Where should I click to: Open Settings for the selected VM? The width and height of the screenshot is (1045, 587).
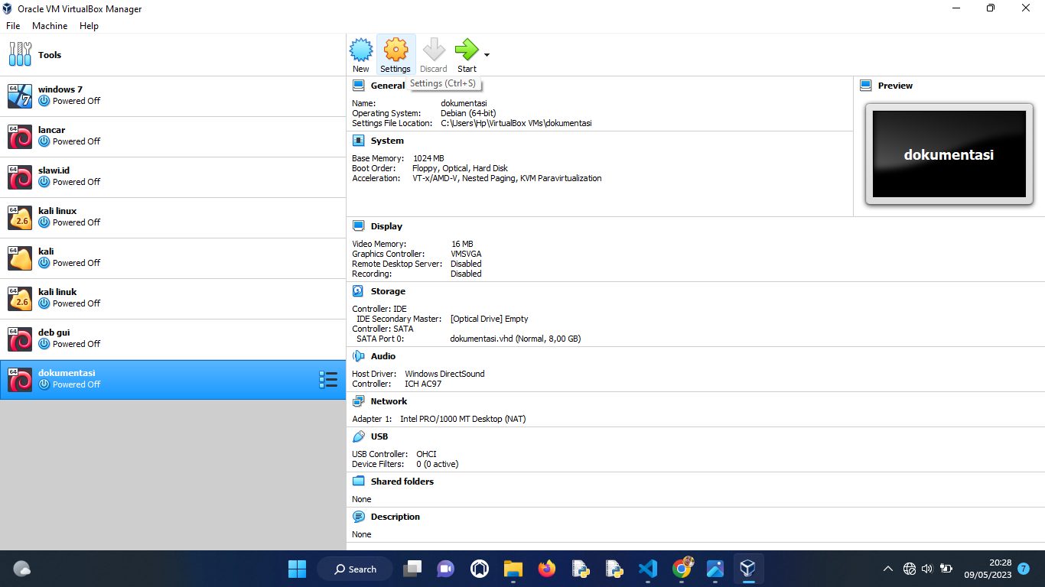point(396,54)
